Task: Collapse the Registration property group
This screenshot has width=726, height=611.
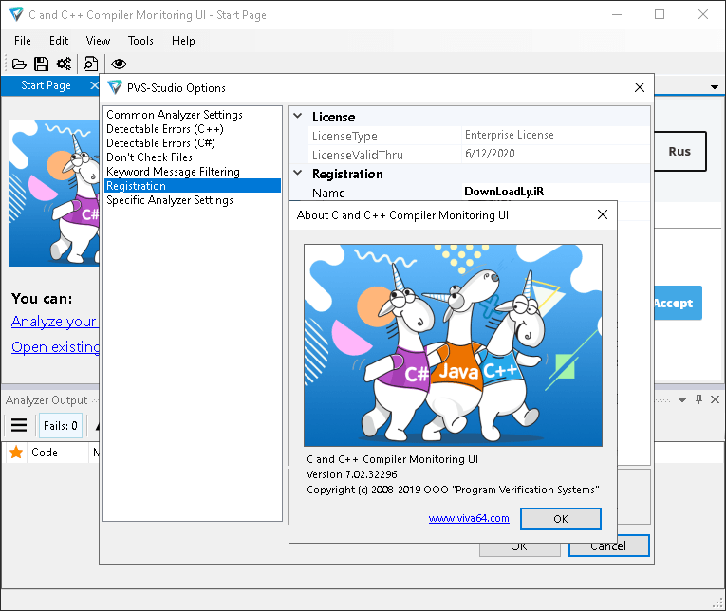Action: [x=298, y=174]
